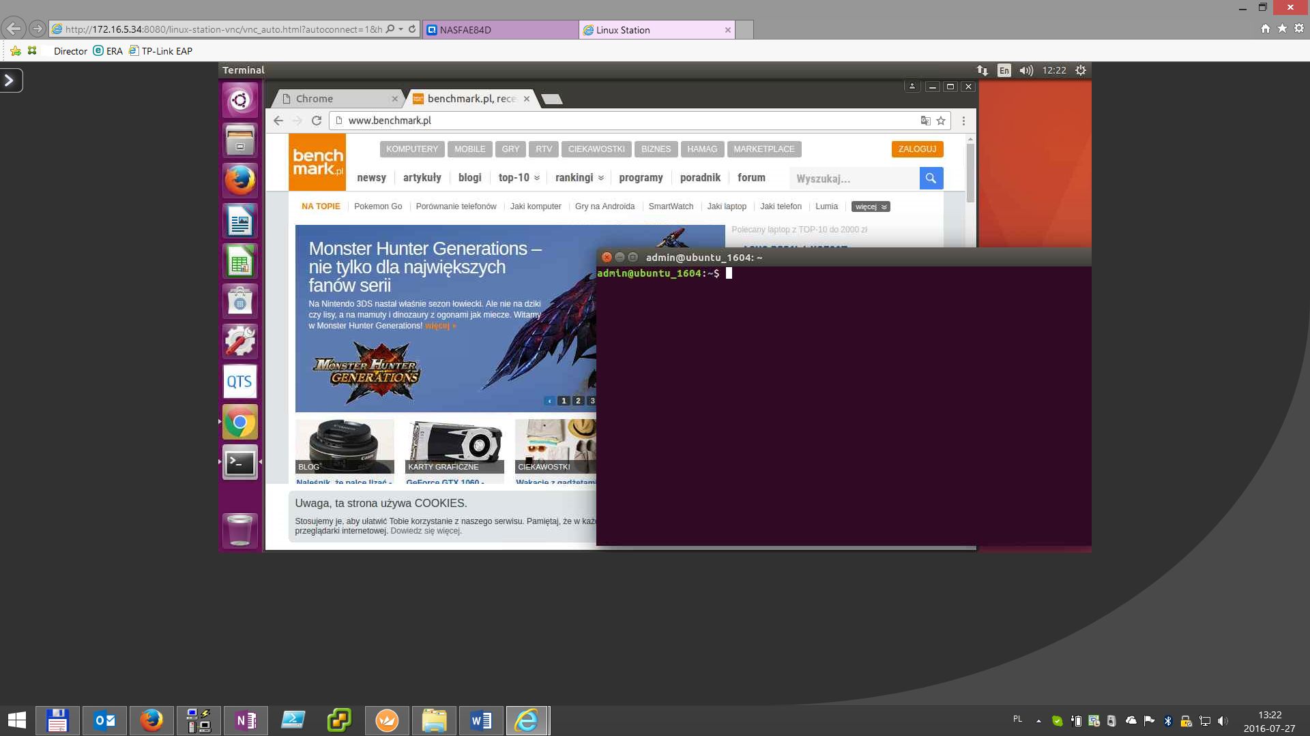Show hidden icons in the Windows system tray
The height and width of the screenshot is (736, 1310).
[1038, 720]
